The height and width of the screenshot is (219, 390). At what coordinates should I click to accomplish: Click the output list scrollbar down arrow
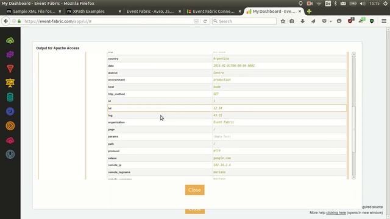click(353, 177)
